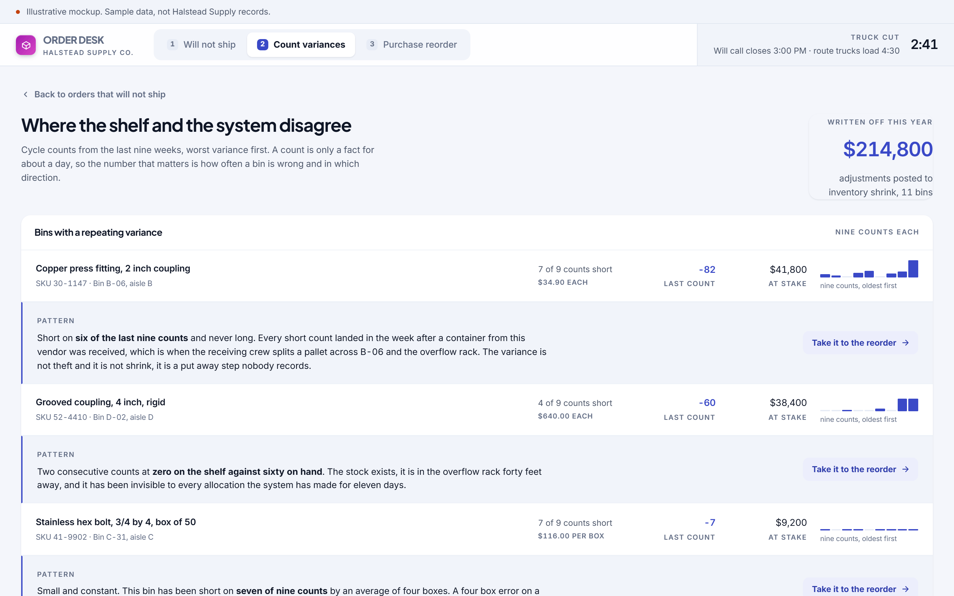Click the copper fitting nine-count bar chart
Image resolution: width=954 pixels, height=596 pixels.
coord(869,269)
